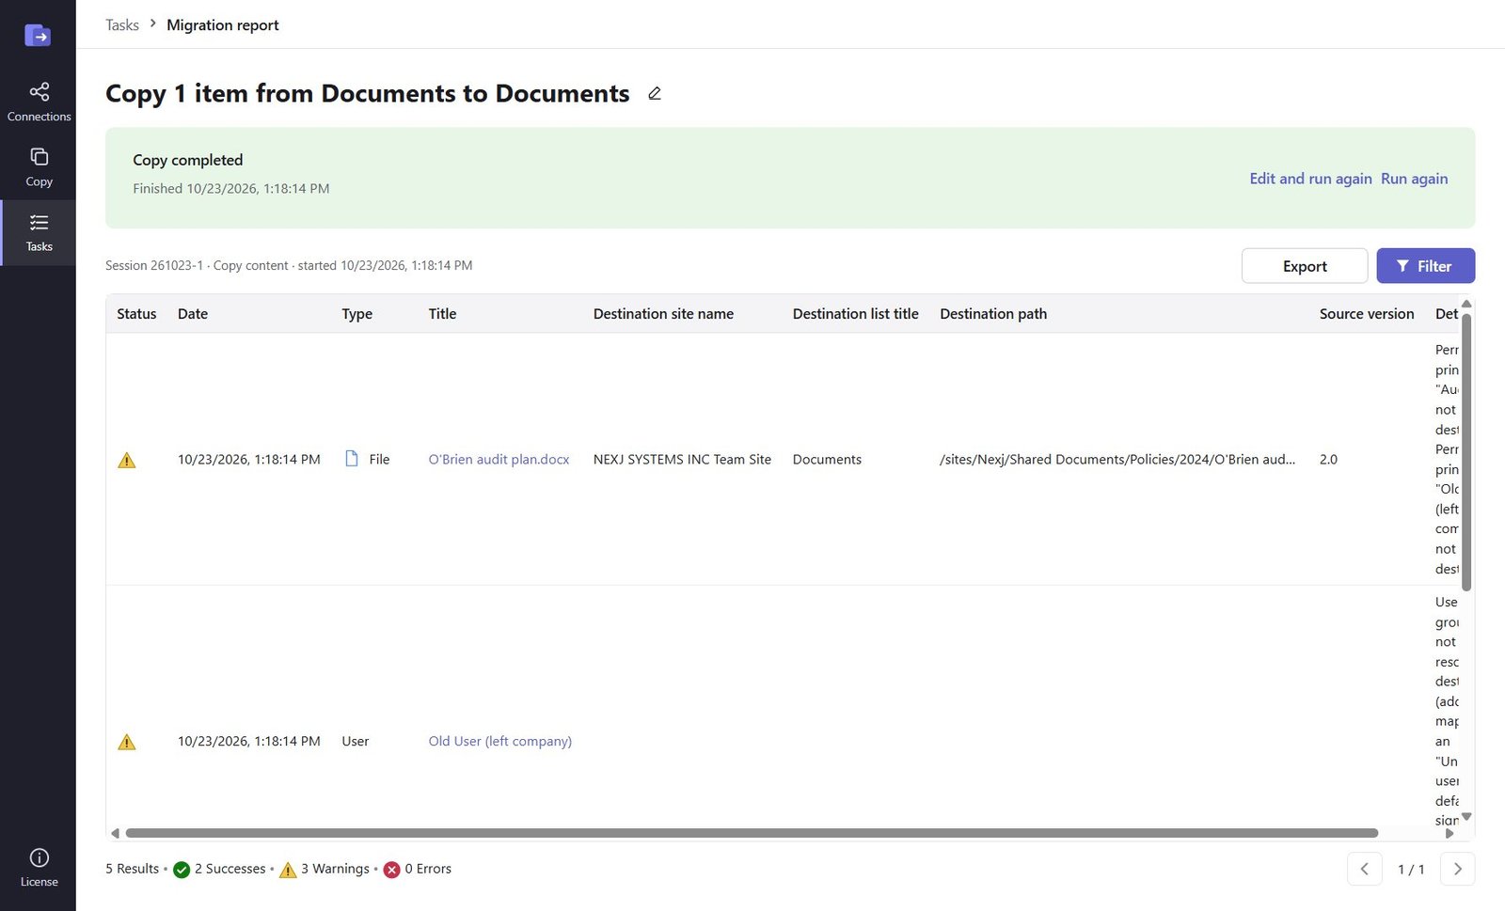Sort by the Type column header
Viewport: 1505px width, 911px height.
[x=356, y=314]
